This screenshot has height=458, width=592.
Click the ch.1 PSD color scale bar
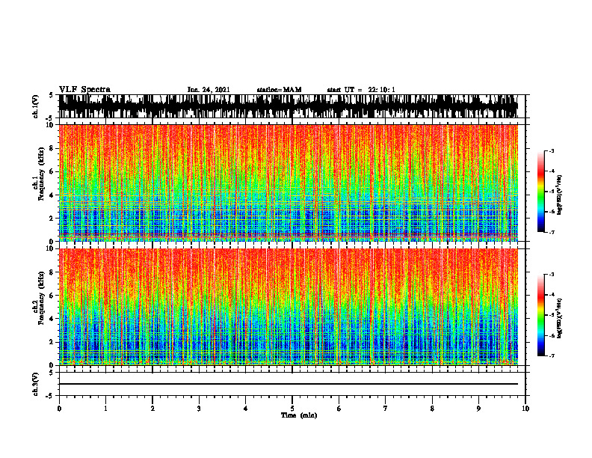click(541, 192)
